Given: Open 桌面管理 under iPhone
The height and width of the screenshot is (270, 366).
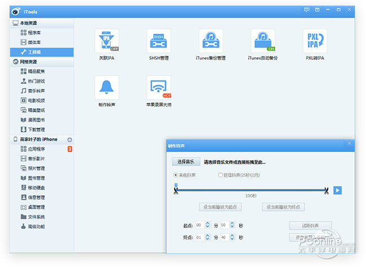Looking at the screenshot, I should tap(42, 207).
